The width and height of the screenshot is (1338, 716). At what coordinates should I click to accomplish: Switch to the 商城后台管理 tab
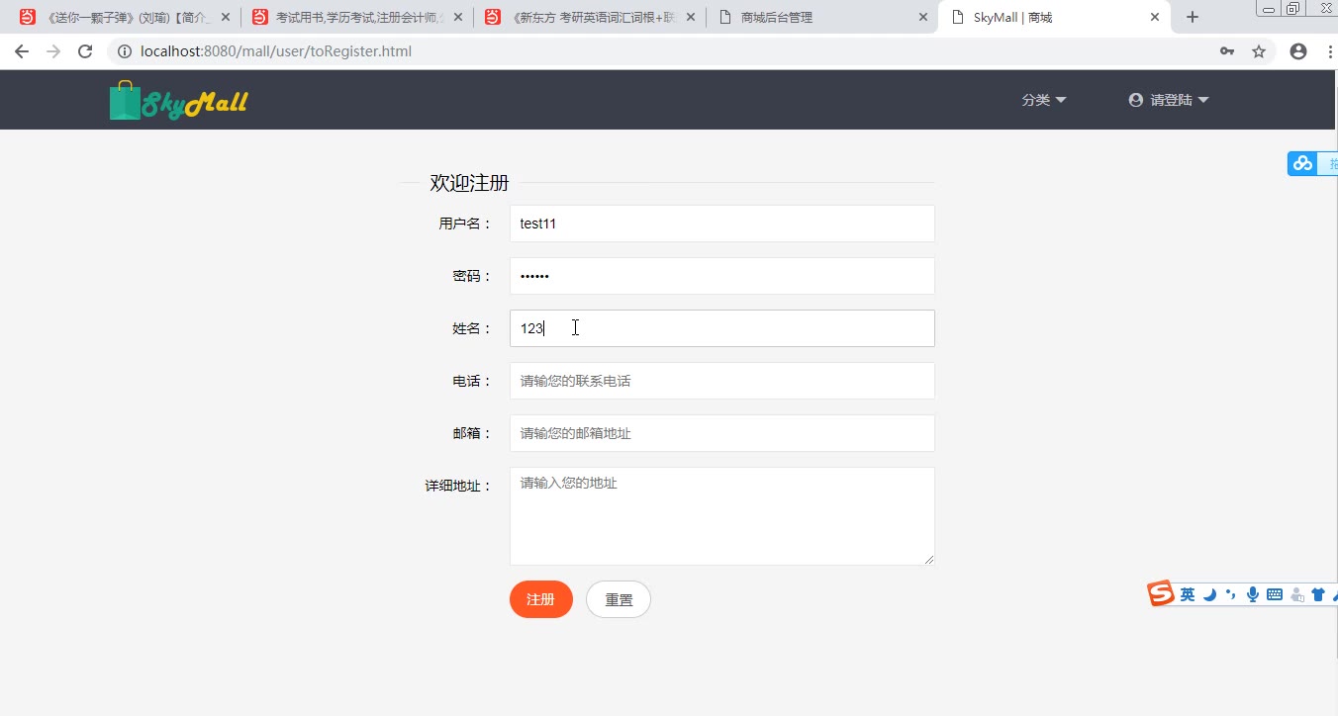click(822, 18)
